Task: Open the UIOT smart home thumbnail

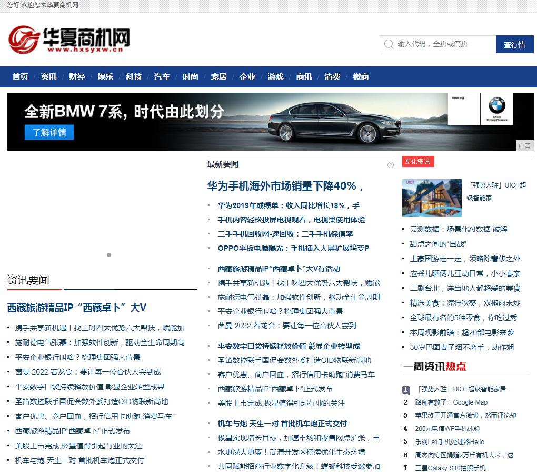Action: 432,198
